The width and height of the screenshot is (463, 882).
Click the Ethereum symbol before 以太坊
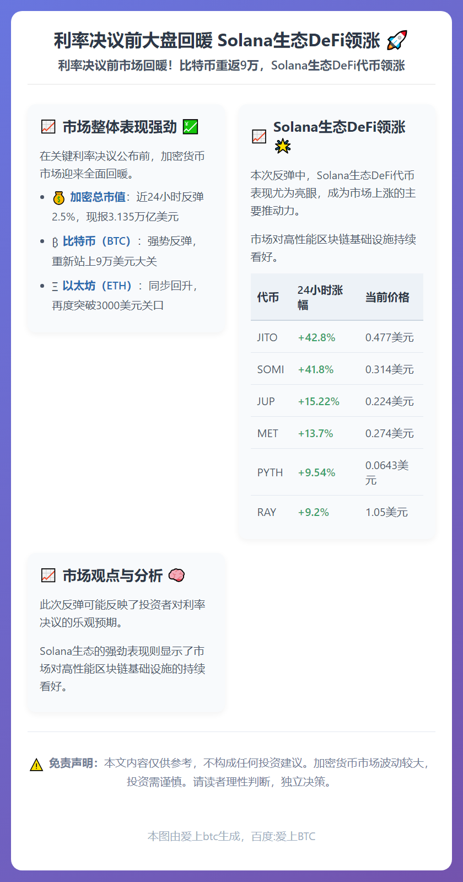tap(55, 286)
